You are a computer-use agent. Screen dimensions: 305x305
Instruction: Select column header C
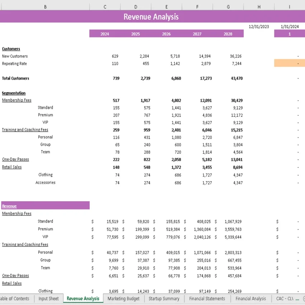click(x=105, y=6)
